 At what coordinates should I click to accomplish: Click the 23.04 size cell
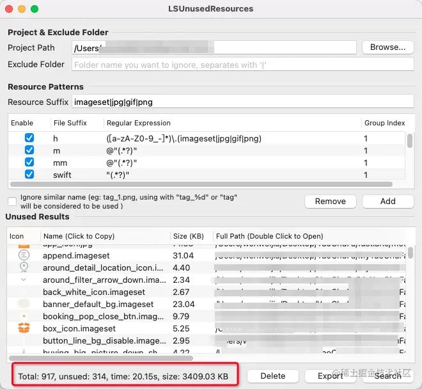(x=184, y=304)
